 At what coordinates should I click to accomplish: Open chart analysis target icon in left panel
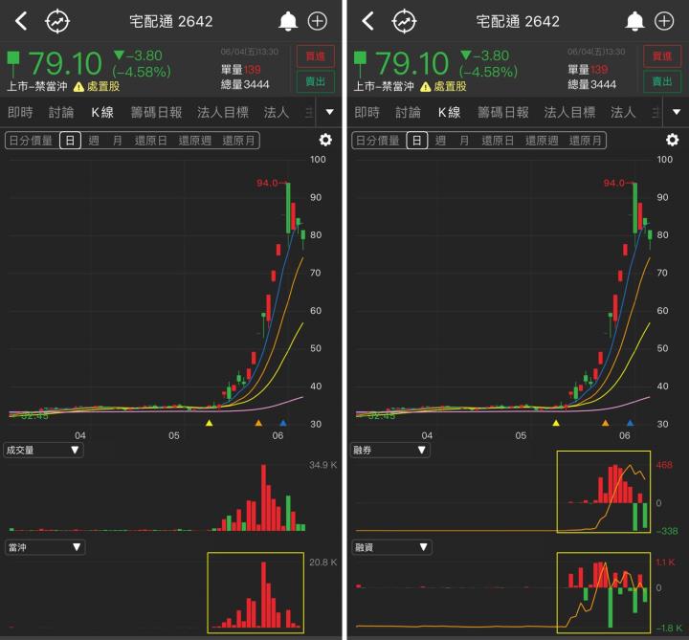click(x=57, y=21)
